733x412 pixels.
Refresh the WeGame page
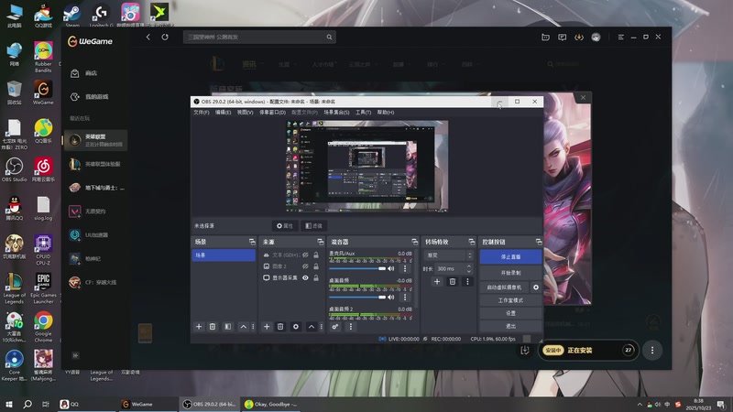pyautogui.click(x=165, y=37)
